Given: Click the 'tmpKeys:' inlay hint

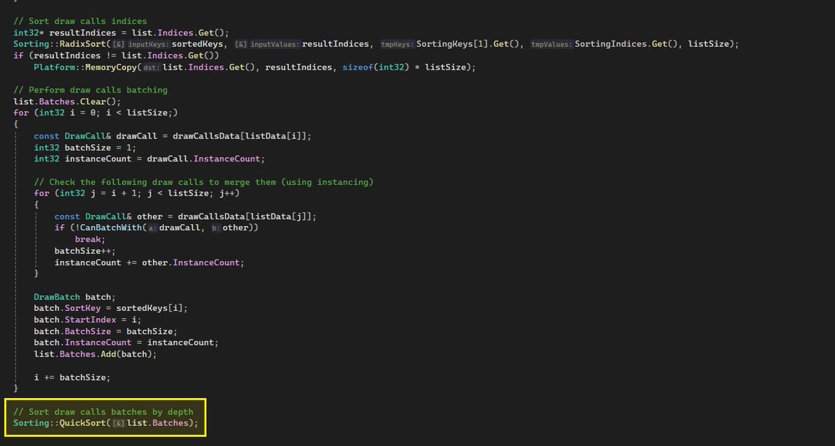Looking at the screenshot, I should [x=397, y=44].
